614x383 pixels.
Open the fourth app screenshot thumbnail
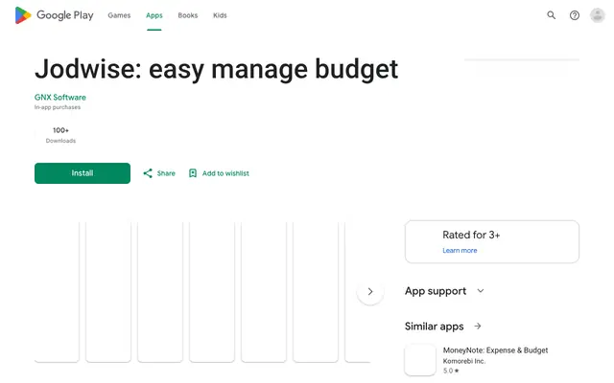point(212,292)
